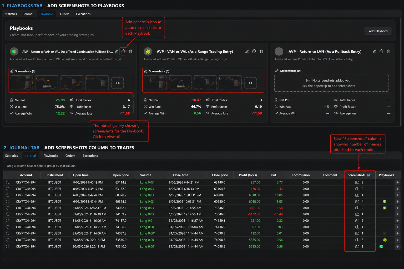
Task: Open screenshots camera icon of first trade row
Action: (357, 182)
